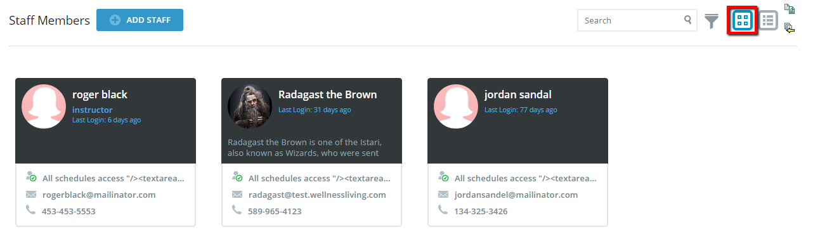Click the search magnifier icon
Screen dimensions: 813x232
point(688,20)
